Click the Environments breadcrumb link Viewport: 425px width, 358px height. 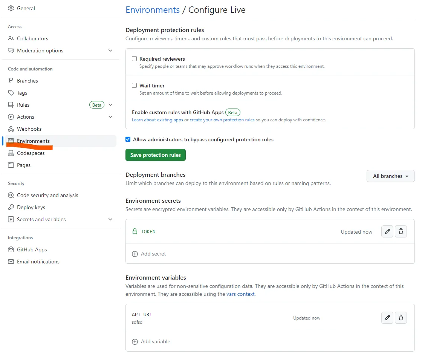(x=153, y=10)
